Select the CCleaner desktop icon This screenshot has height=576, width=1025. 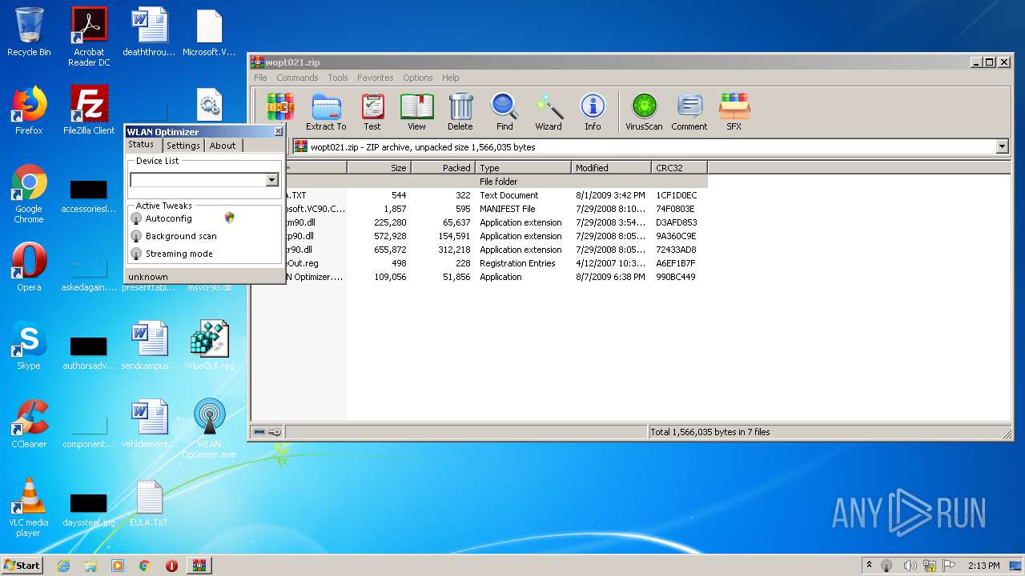click(29, 424)
